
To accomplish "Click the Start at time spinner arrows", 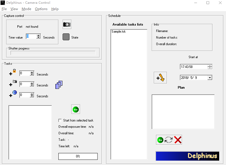I will tap(210, 67).
